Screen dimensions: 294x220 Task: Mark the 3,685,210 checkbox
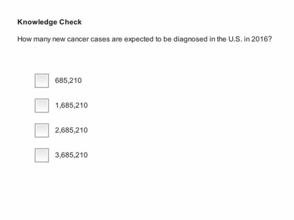click(x=42, y=155)
